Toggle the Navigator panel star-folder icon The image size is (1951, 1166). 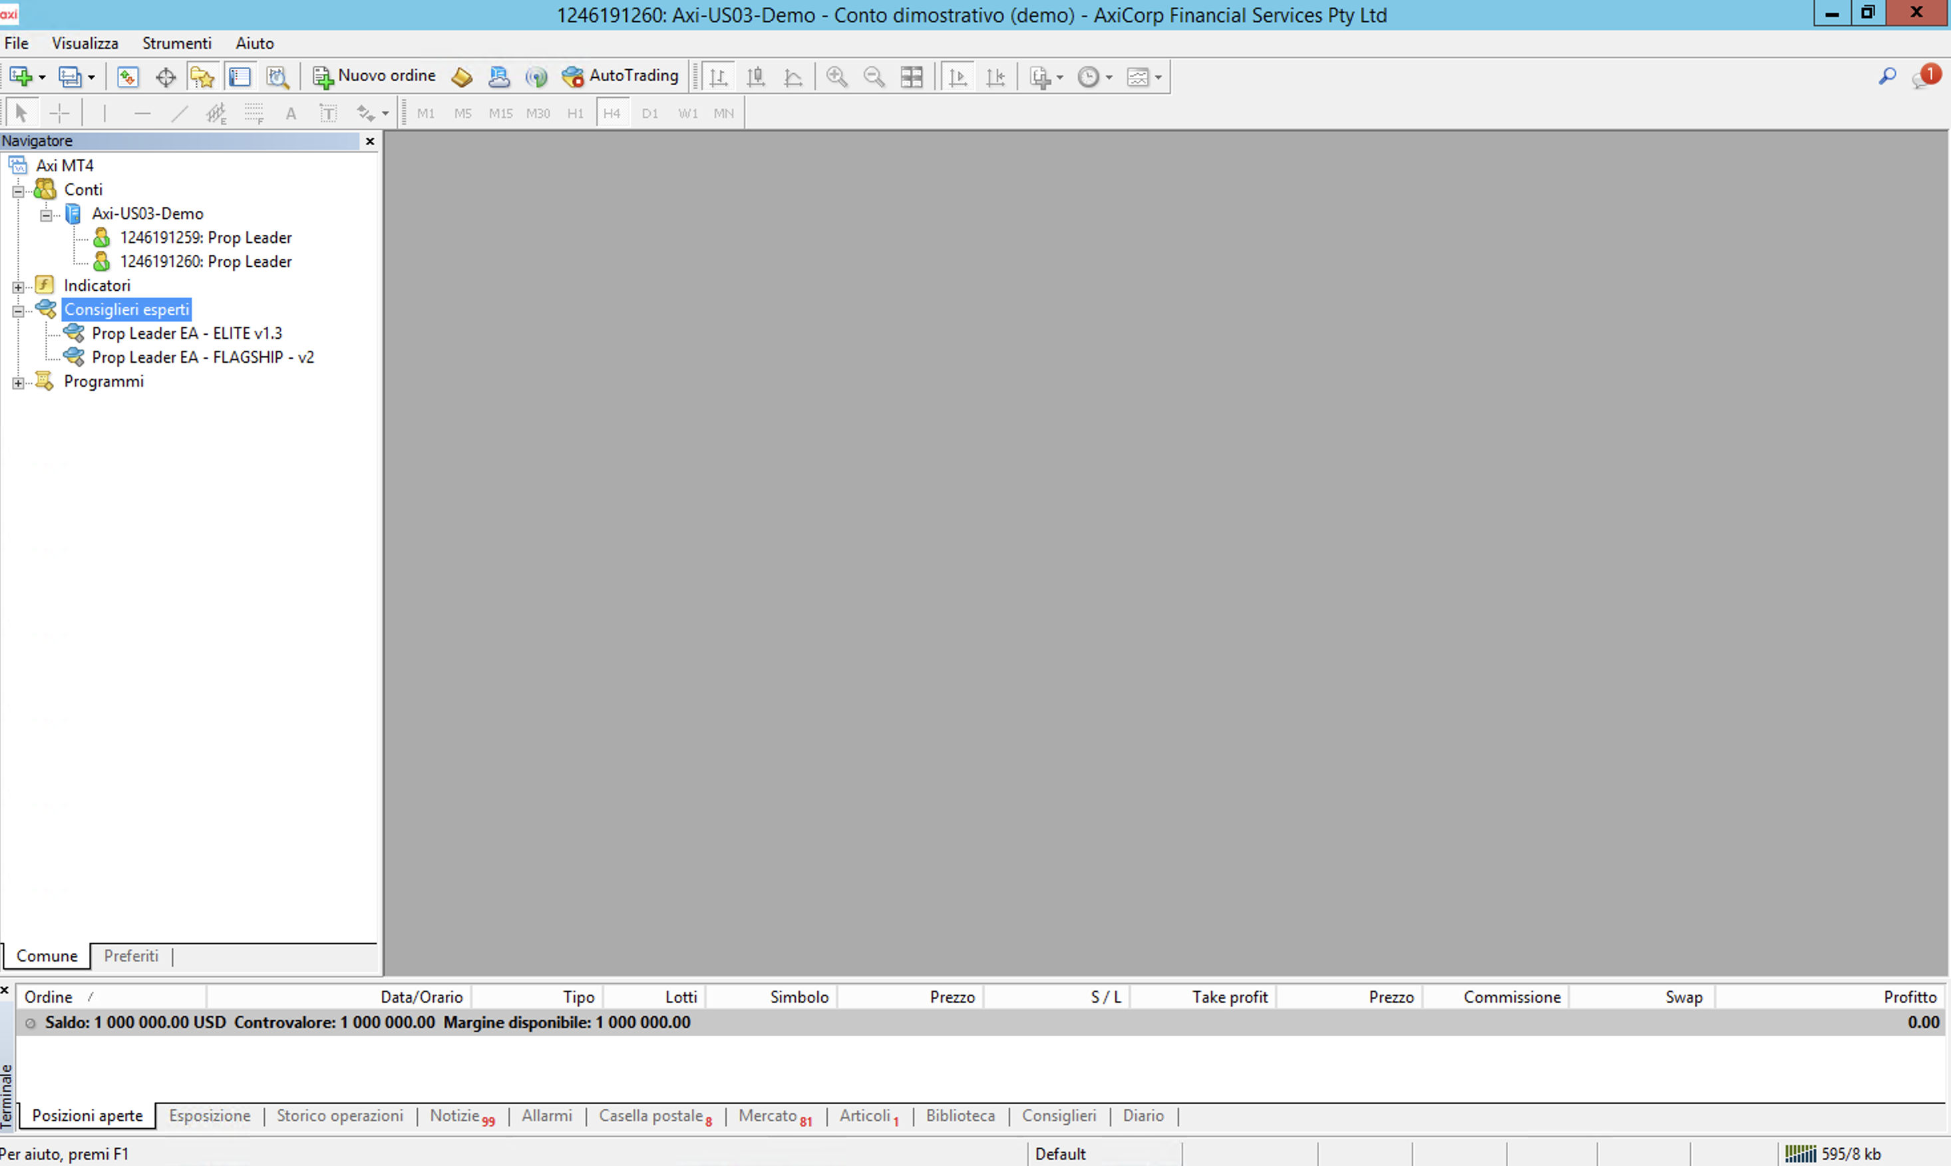pos(202,77)
